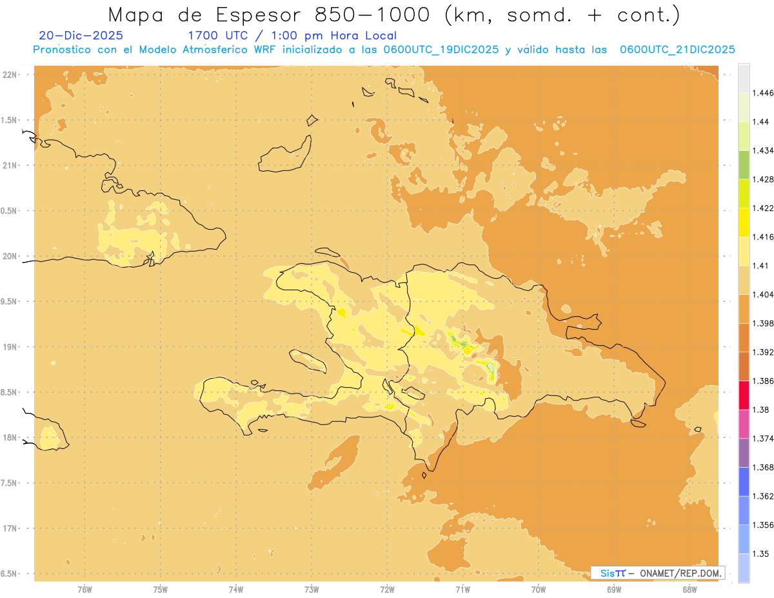Click the blue color band between 1.362 and 1.368
This screenshot has width=774, height=598.
coord(744,481)
